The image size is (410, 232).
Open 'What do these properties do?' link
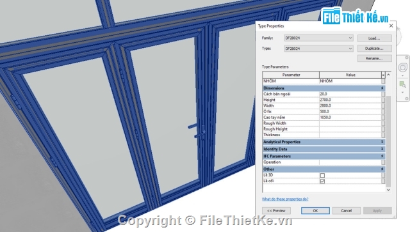[285, 199]
